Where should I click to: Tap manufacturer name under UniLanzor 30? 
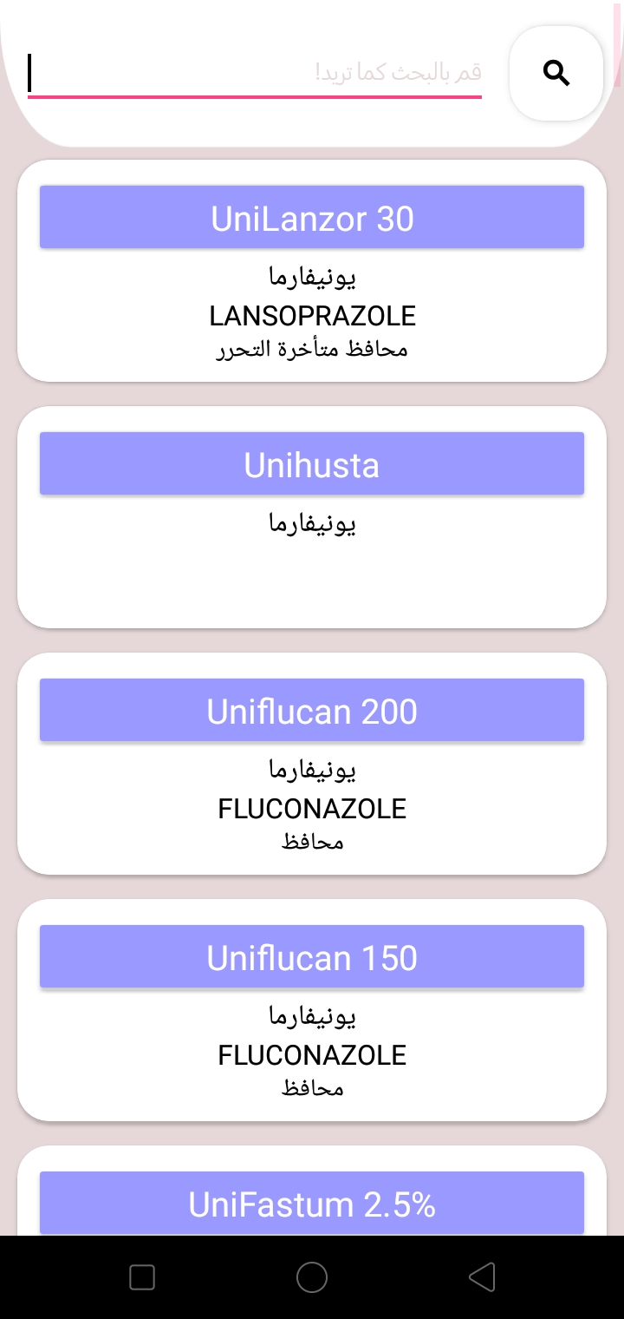coord(312,278)
